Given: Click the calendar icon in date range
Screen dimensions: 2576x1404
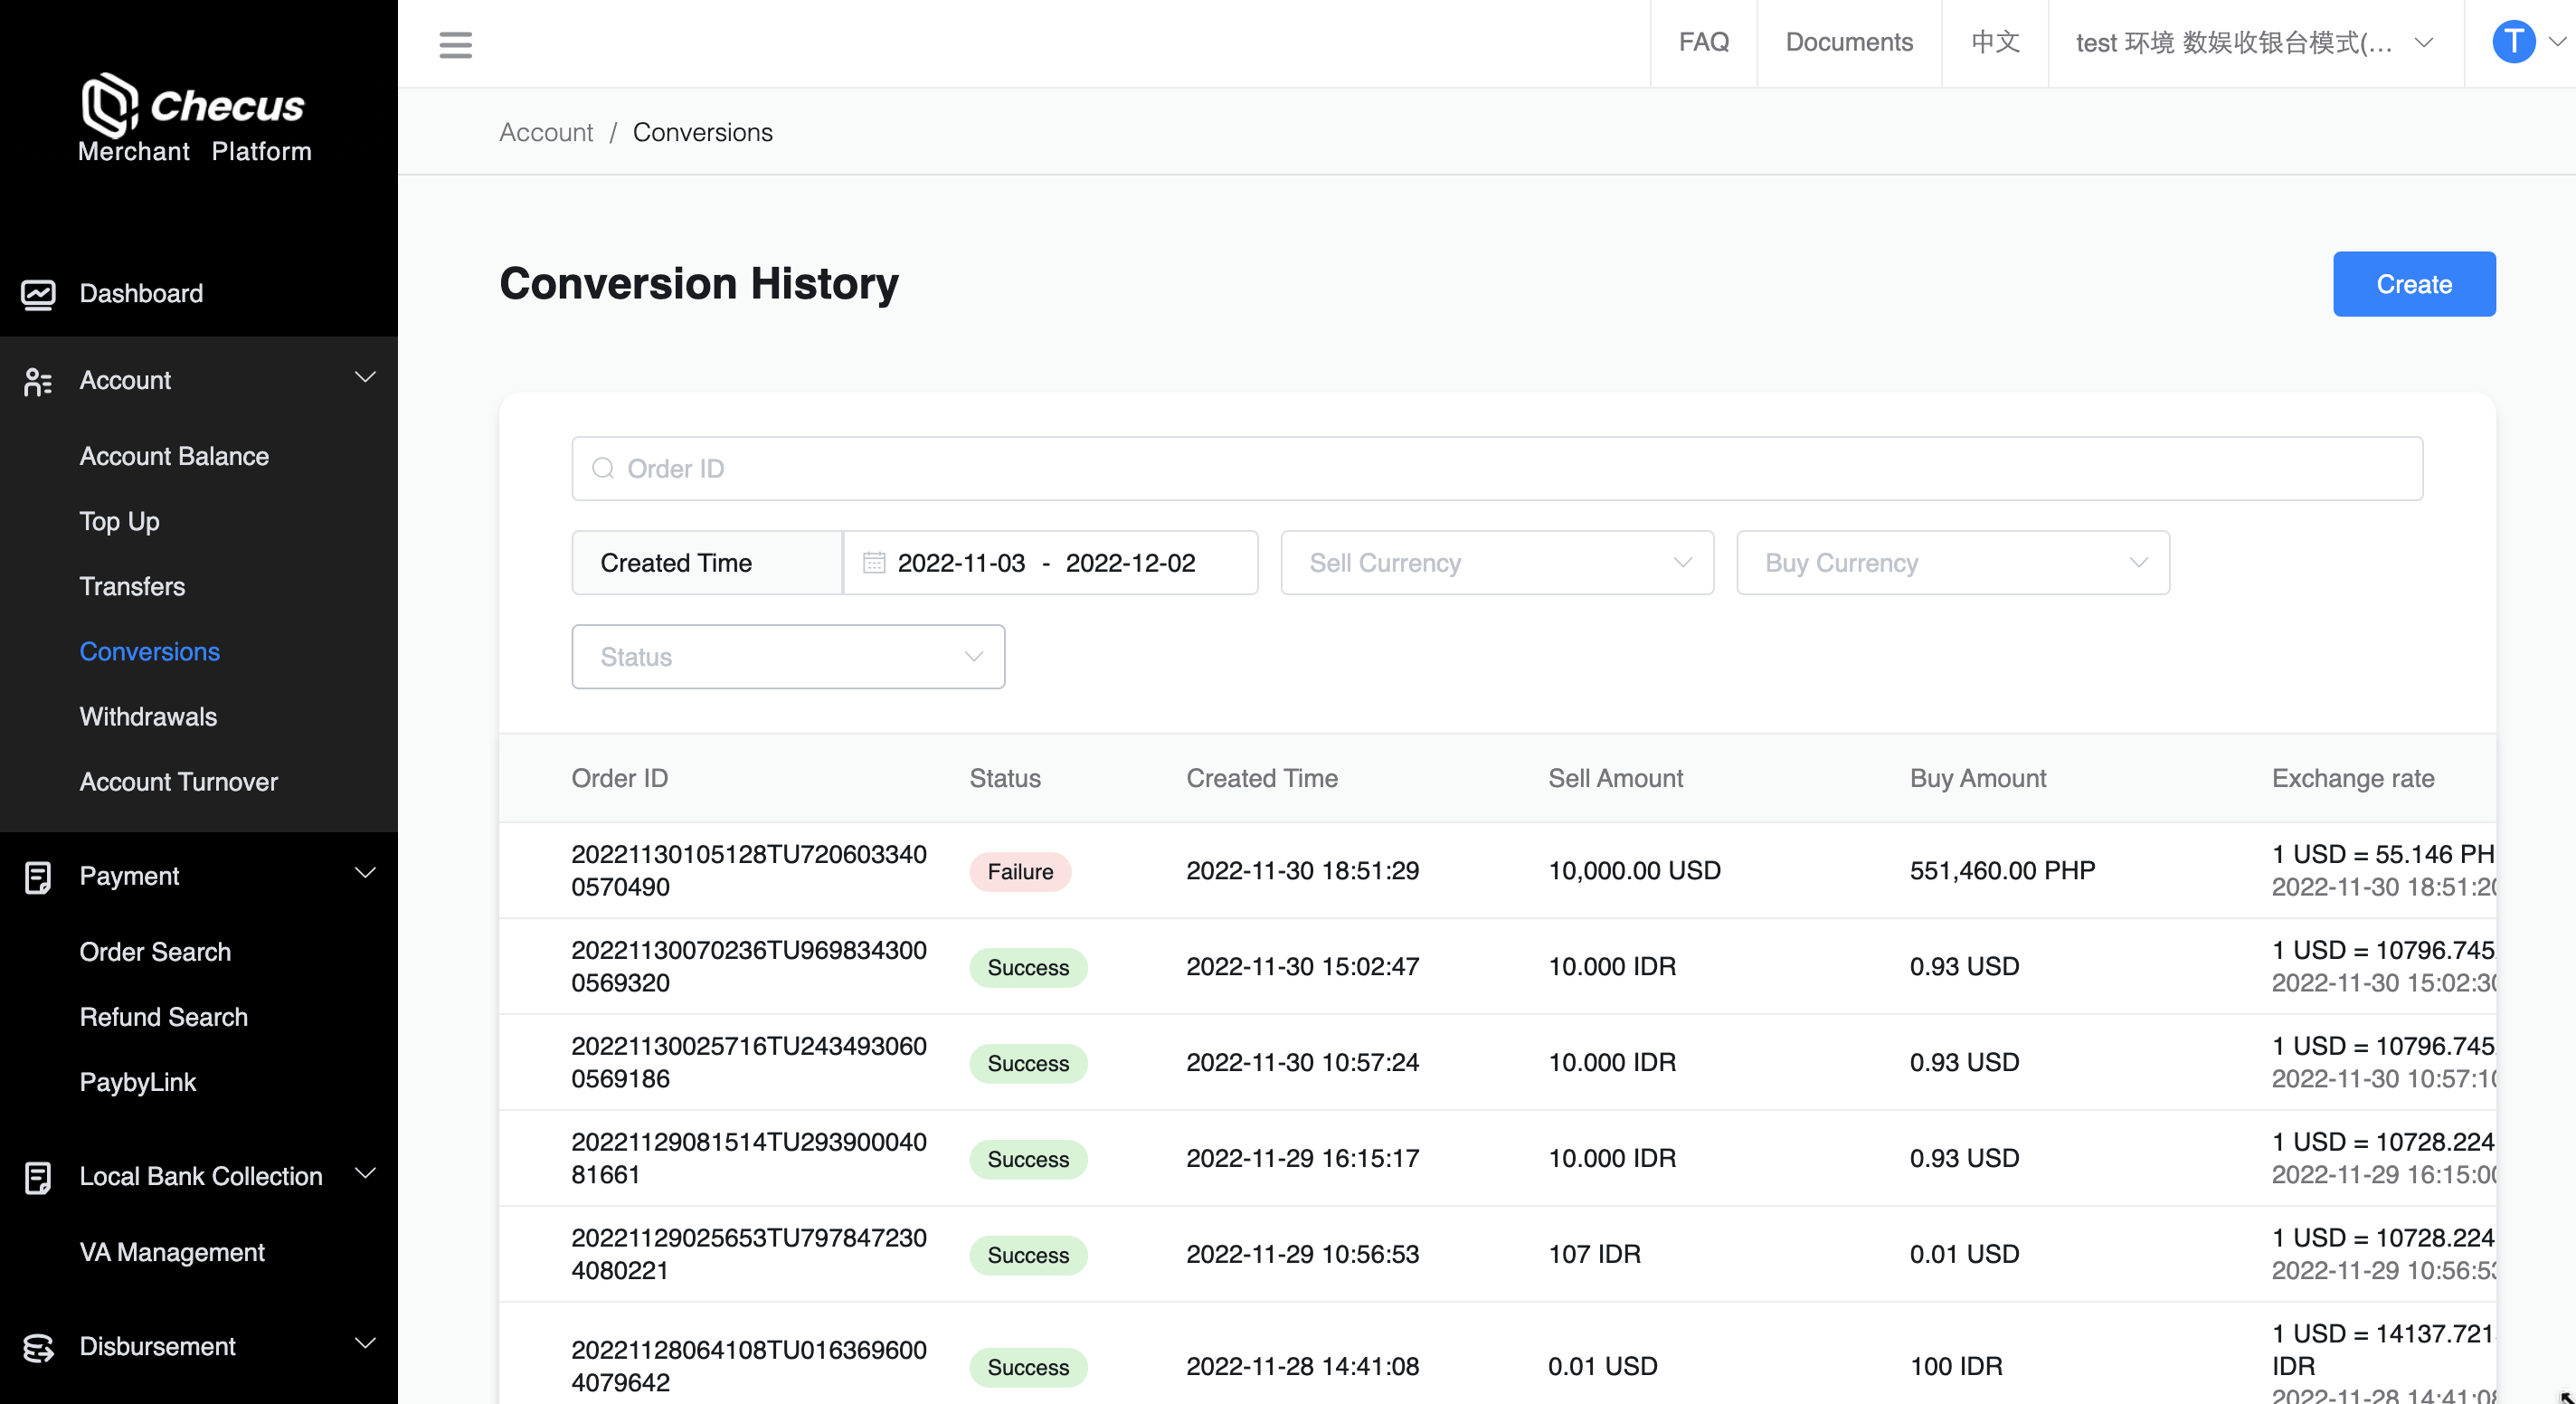Looking at the screenshot, I should coord(874,563).
